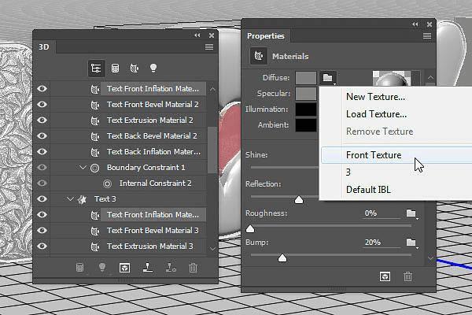Hide Text Back Bevel Material 2
The width and height of the screenshot is (472, 315).
tap(42, 135)
